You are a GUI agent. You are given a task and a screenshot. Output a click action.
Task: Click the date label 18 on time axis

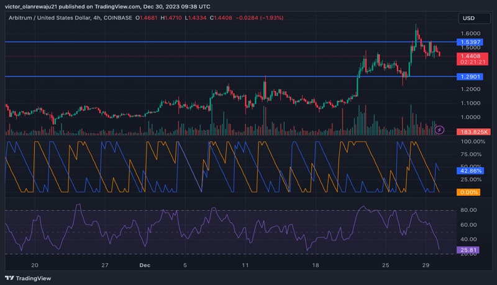pyautogui.click(x=316, y=265)
